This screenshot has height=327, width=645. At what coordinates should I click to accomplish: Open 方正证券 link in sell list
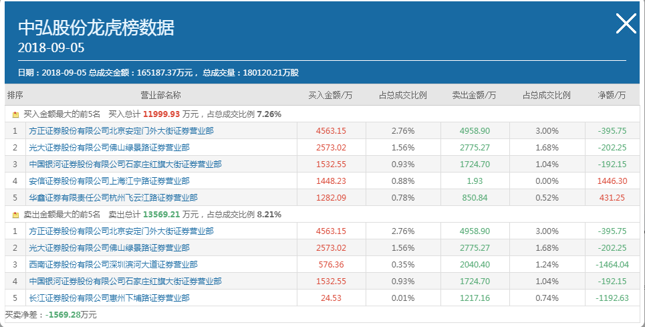pos(122,231)
